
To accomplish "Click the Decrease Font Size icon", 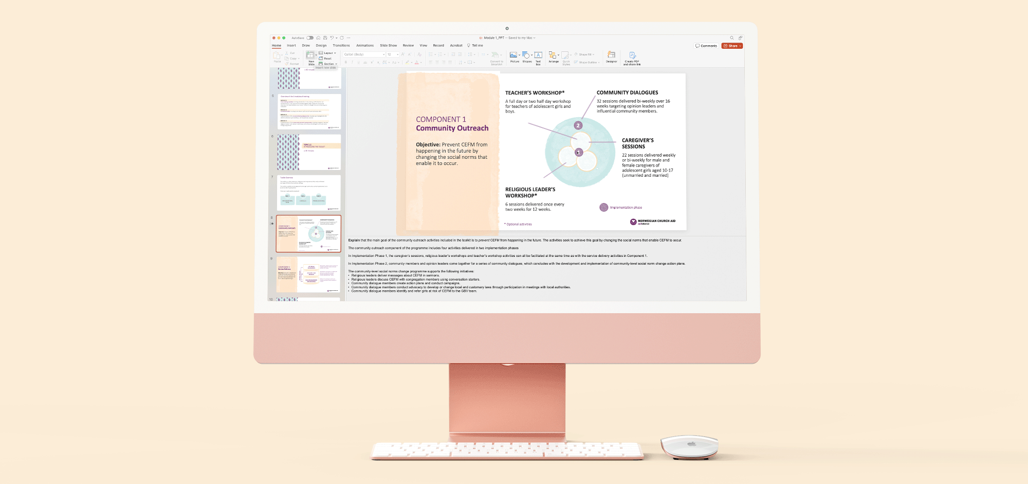I will point(410,54).
